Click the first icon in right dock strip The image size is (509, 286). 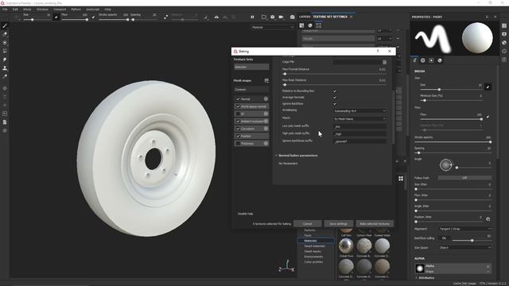pyautogui.click(x=503, y=25)
